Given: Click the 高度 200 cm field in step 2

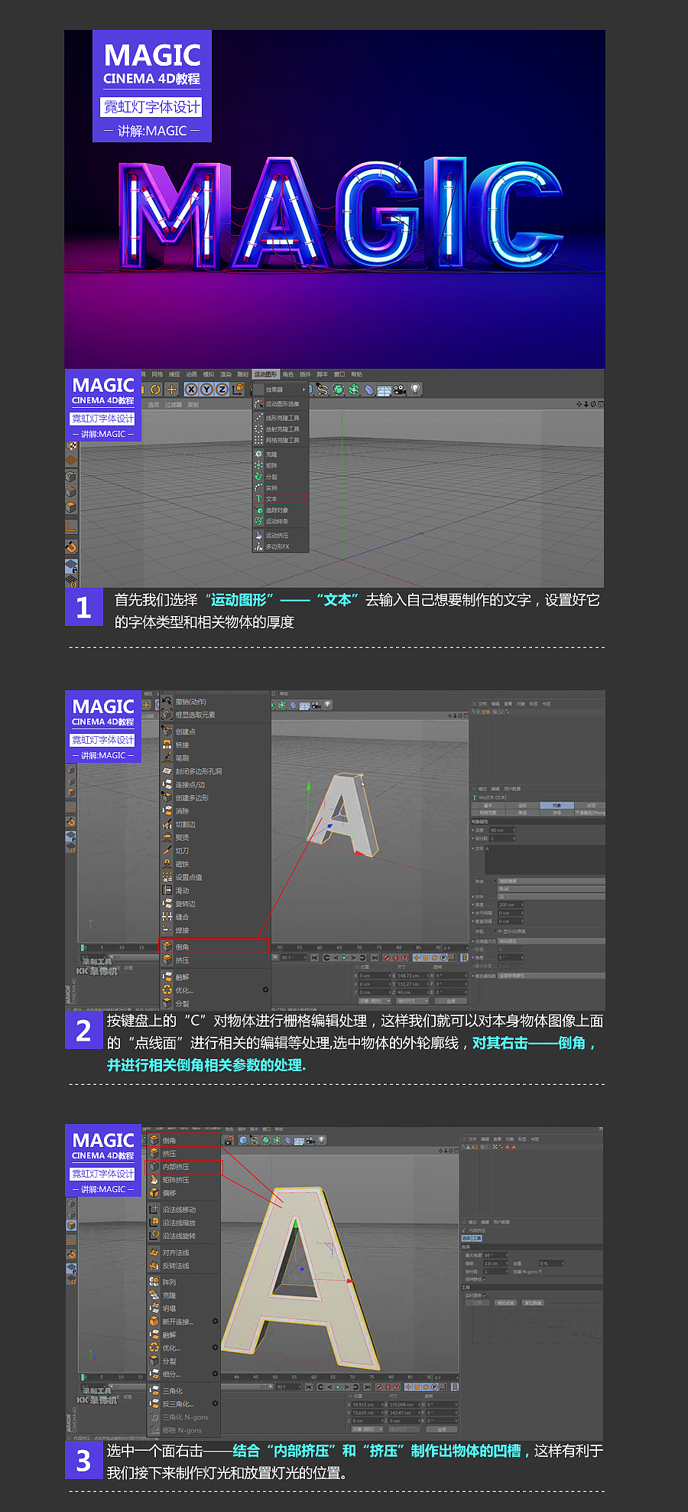Looking at the screenshot, I should pos(511,904).
